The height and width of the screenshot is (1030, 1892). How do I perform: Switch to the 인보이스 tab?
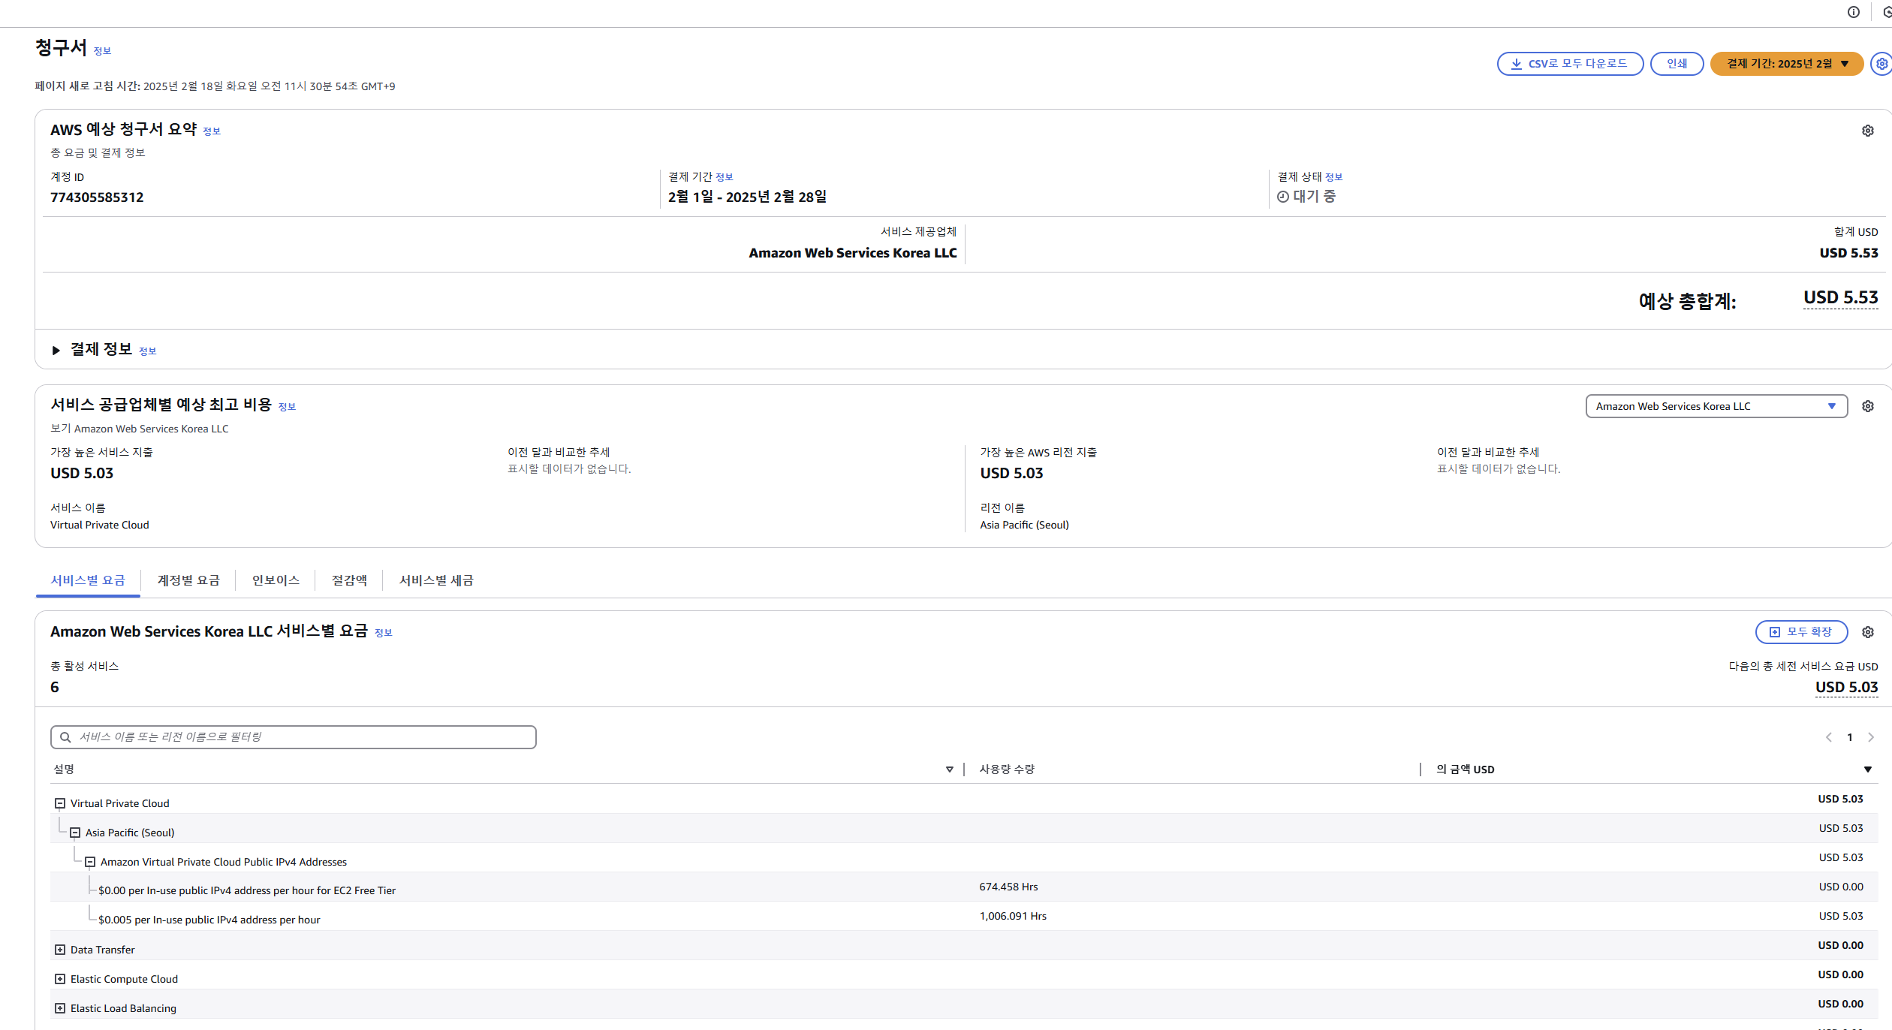point(276,580)
